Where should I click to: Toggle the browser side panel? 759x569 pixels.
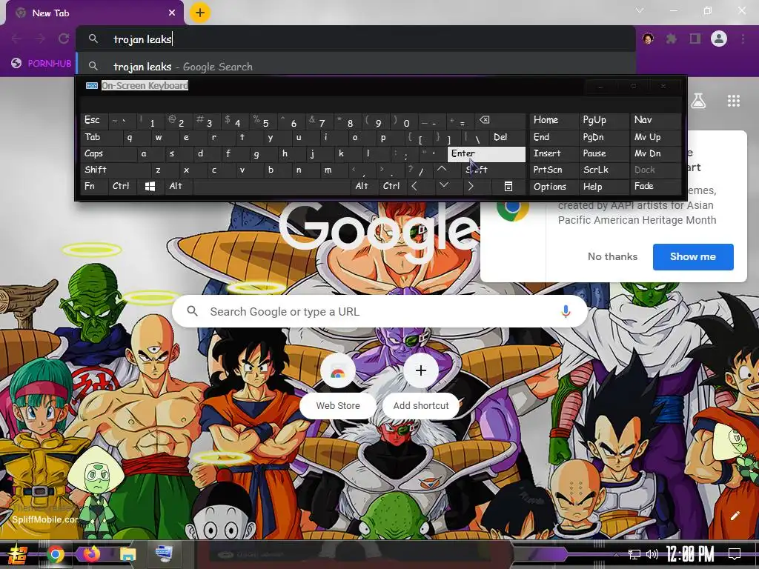(695, 39)
